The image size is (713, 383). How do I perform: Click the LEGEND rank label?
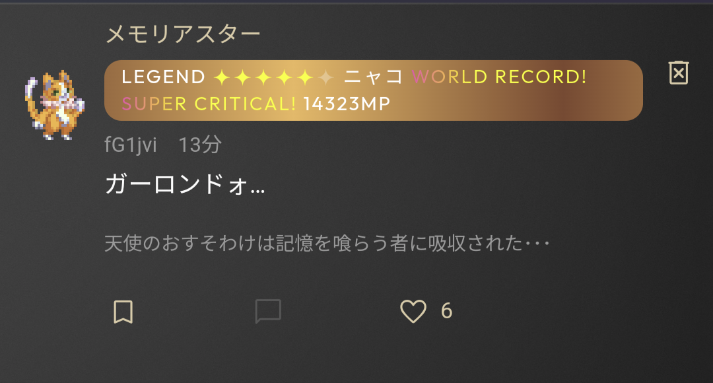tap(163, 77)
